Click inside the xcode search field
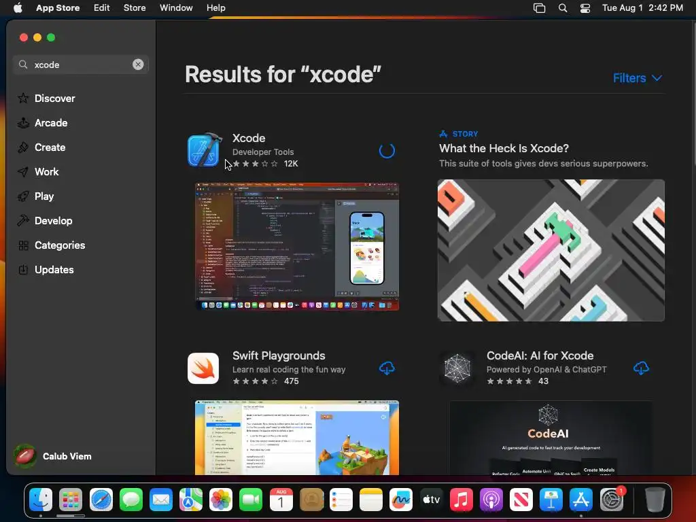 80,65
